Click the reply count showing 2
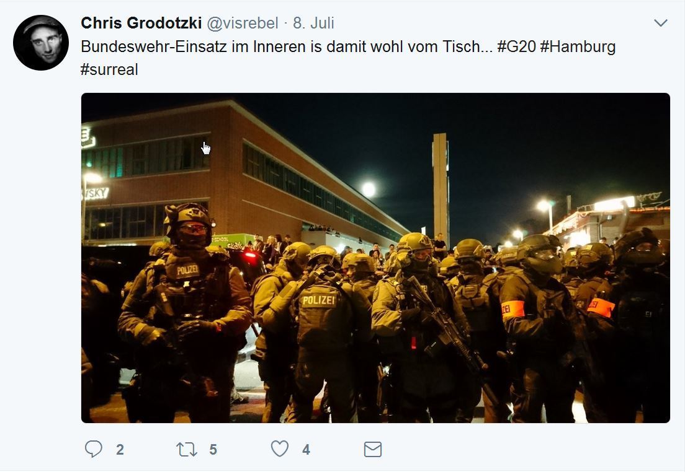The height and width of the screenshot is (472, 685). click(120, 449)
